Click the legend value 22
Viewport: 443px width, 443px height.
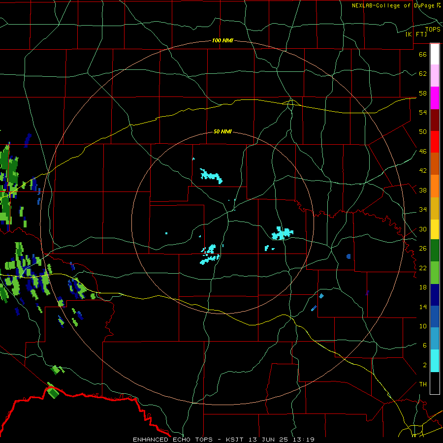pos(423,268)
